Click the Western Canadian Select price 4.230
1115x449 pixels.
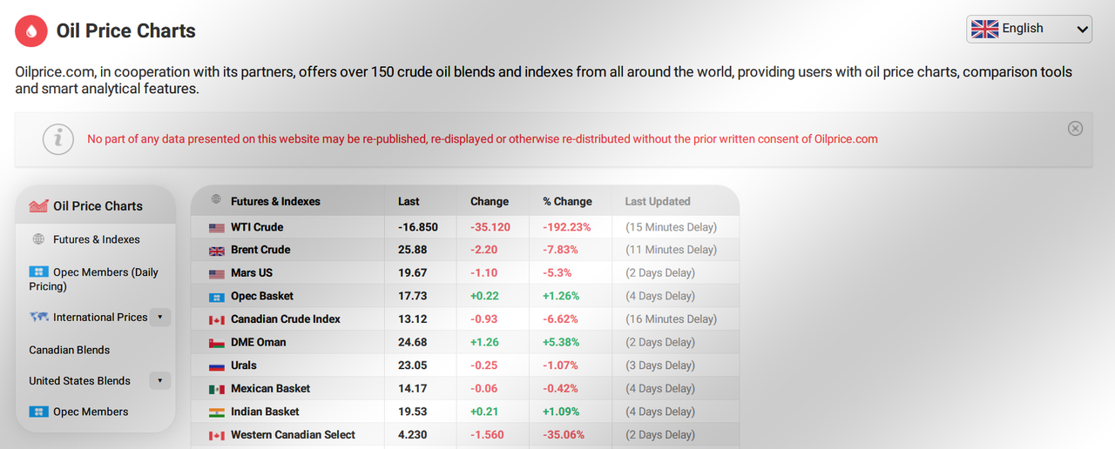click(x=412, y=435)
